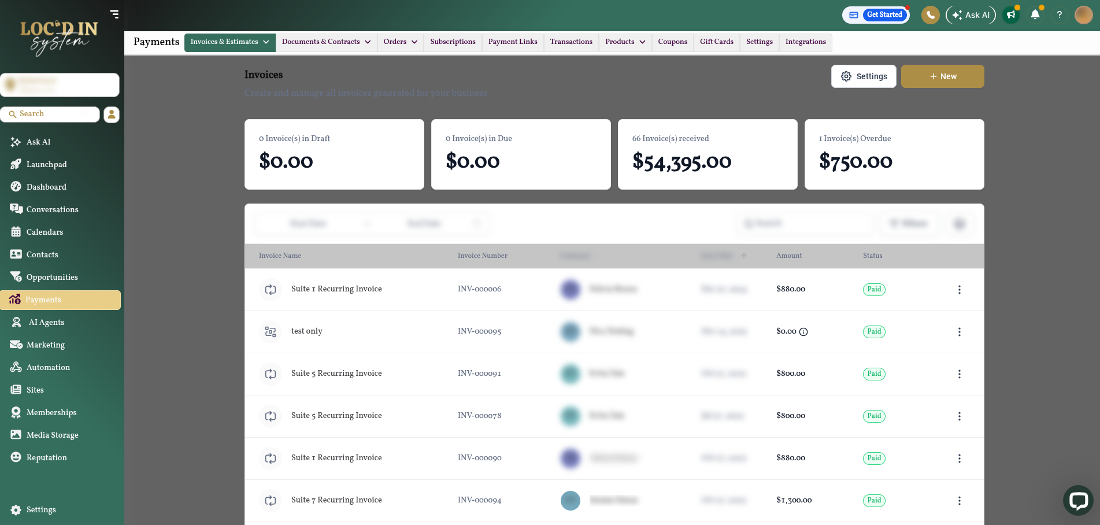Open the Filters button above the invoice table
Screen dimensions: 1100x525
pyautogui.click(x=909, y=224)
